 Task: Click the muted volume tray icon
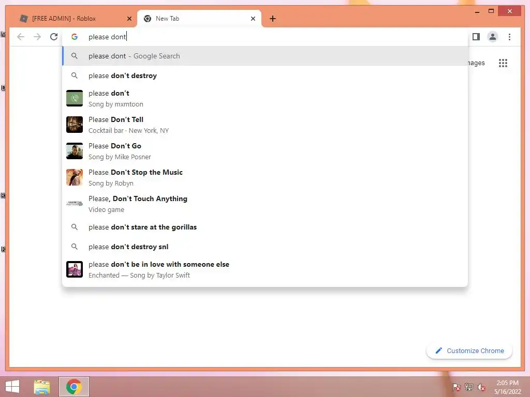[x=481, y=387]
